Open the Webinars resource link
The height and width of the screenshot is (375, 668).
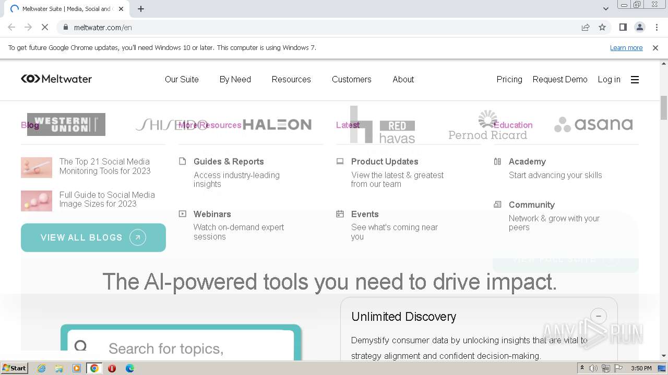point(212,214)
